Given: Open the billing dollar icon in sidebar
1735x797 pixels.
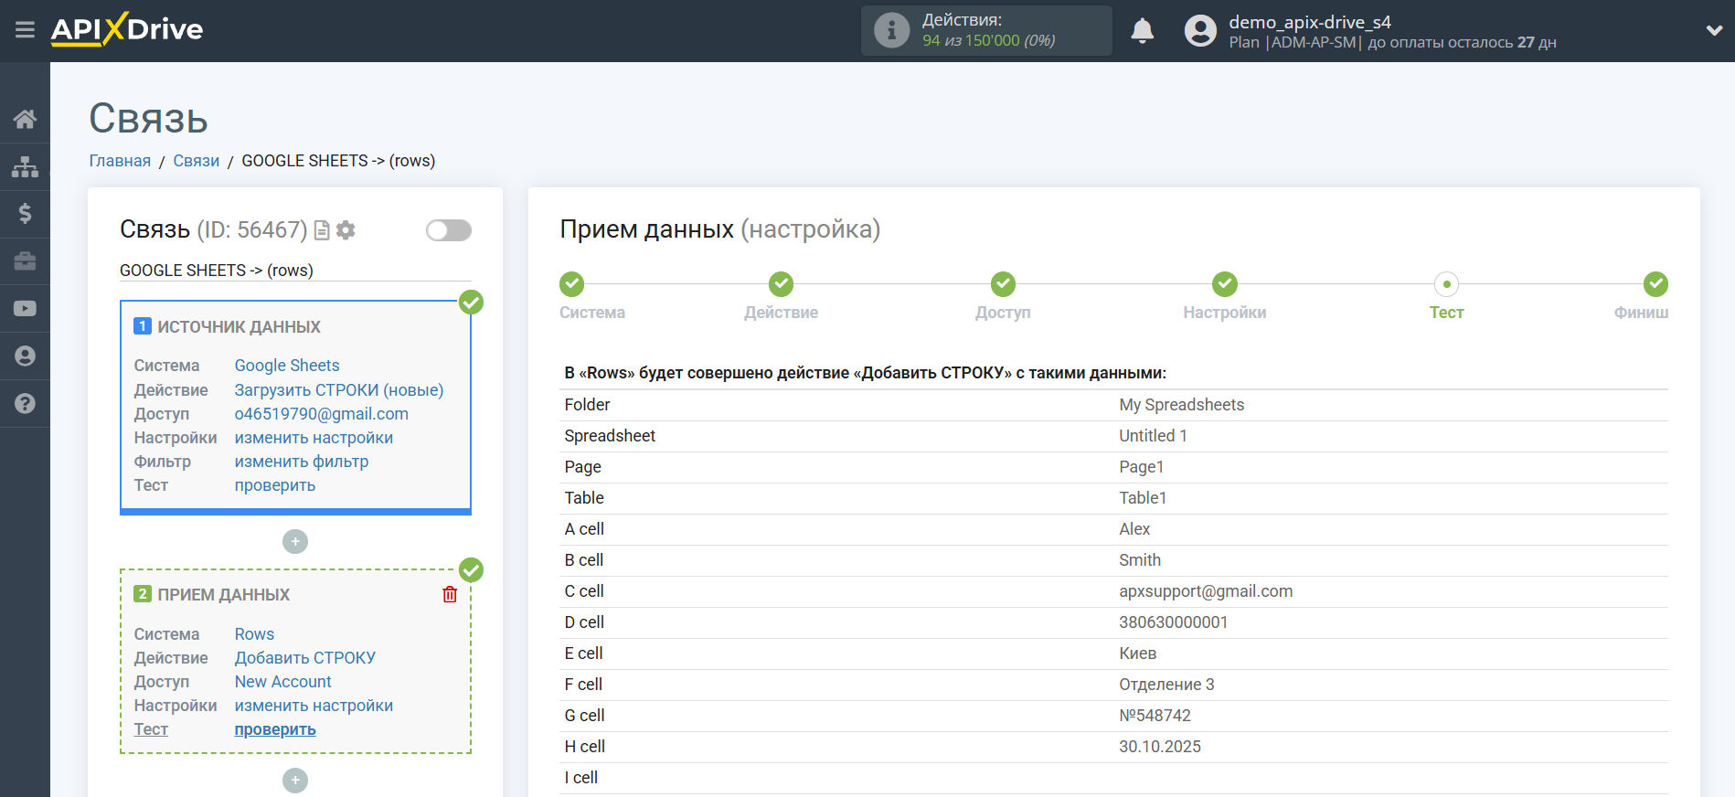Looking at the screenshot, I should pyautogui.click(x=25, y=214).
